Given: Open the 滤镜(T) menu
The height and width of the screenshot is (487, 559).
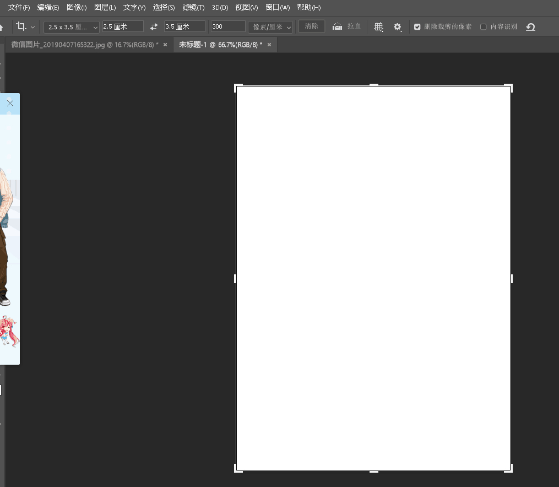Looking at the screenshot, I should 193,7.
